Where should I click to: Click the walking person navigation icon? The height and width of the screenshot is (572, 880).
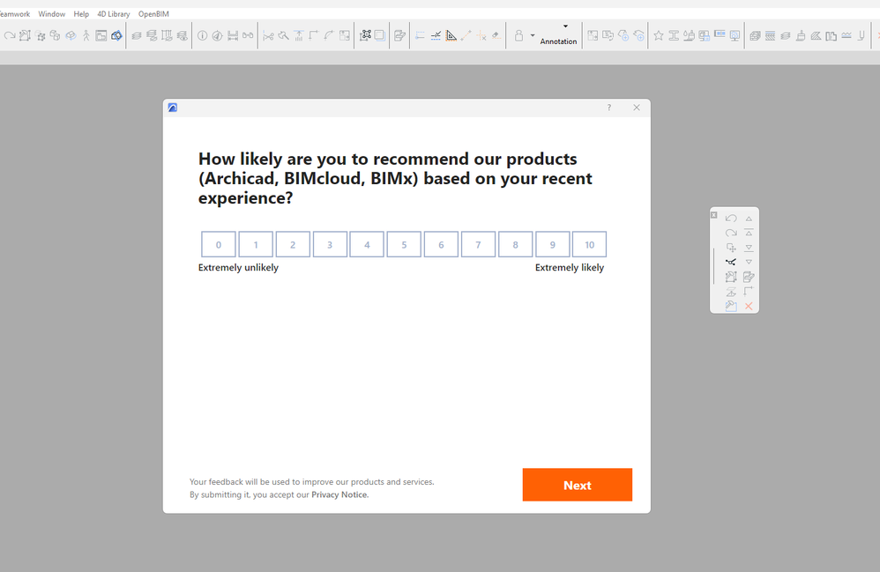86,36
